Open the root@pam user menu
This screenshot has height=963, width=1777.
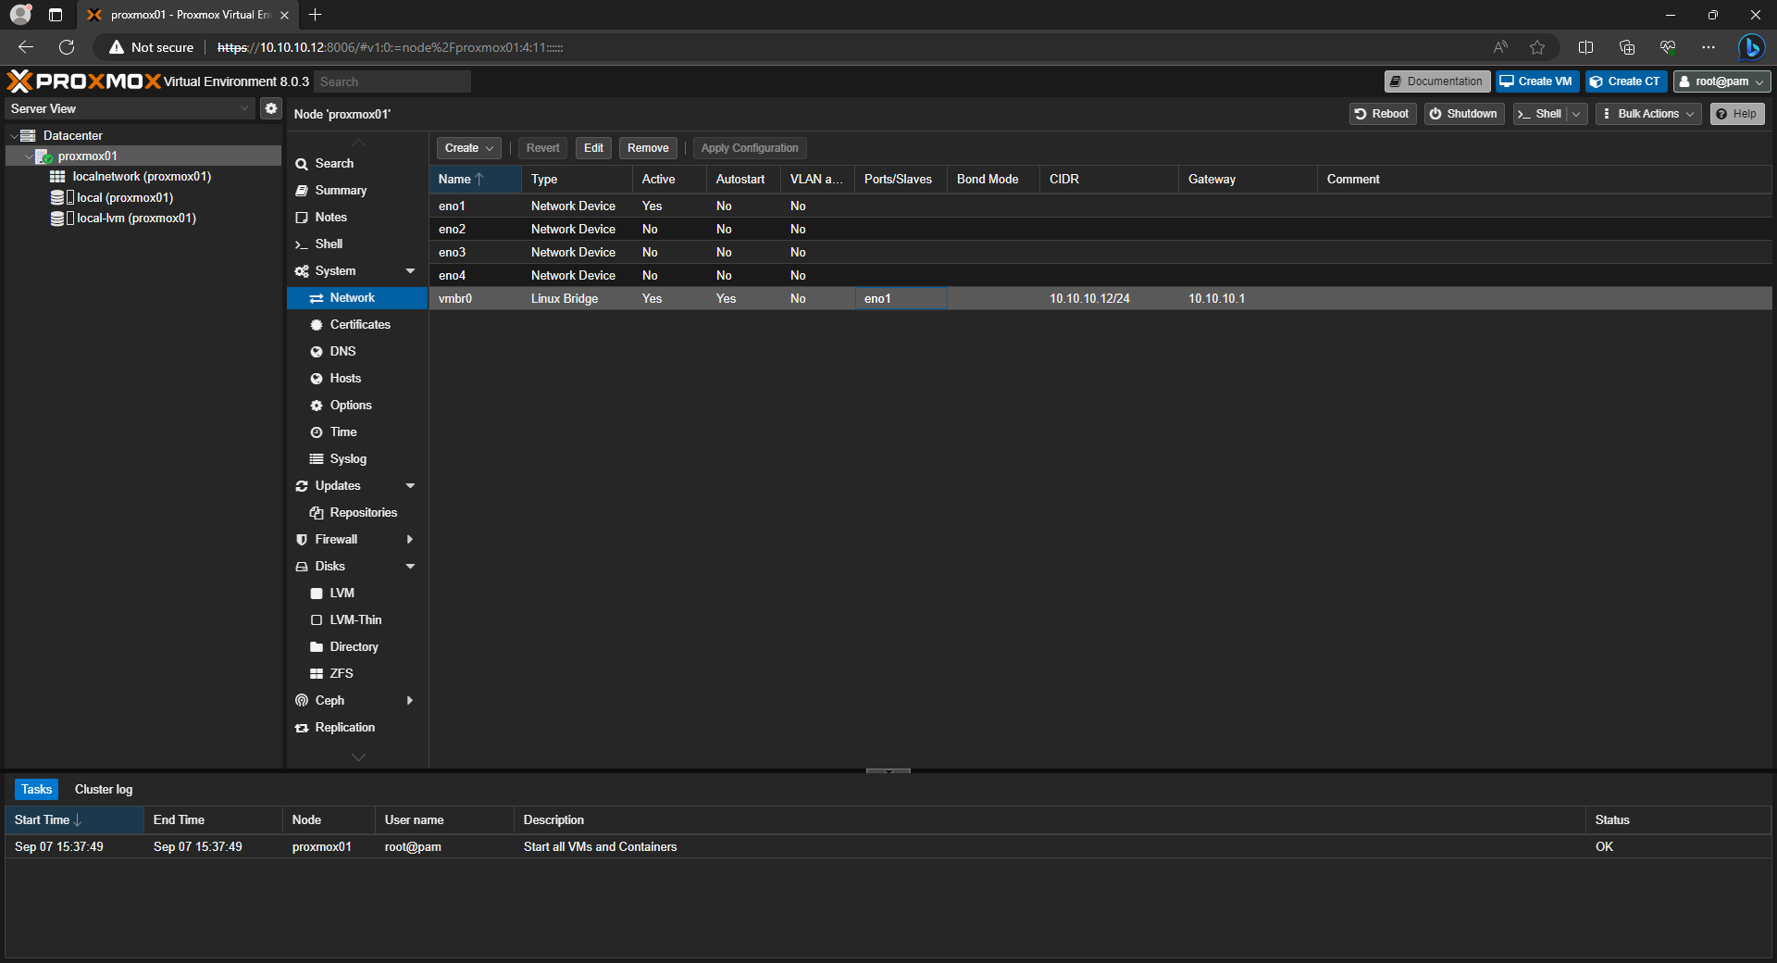click(x=1721, y=81)
